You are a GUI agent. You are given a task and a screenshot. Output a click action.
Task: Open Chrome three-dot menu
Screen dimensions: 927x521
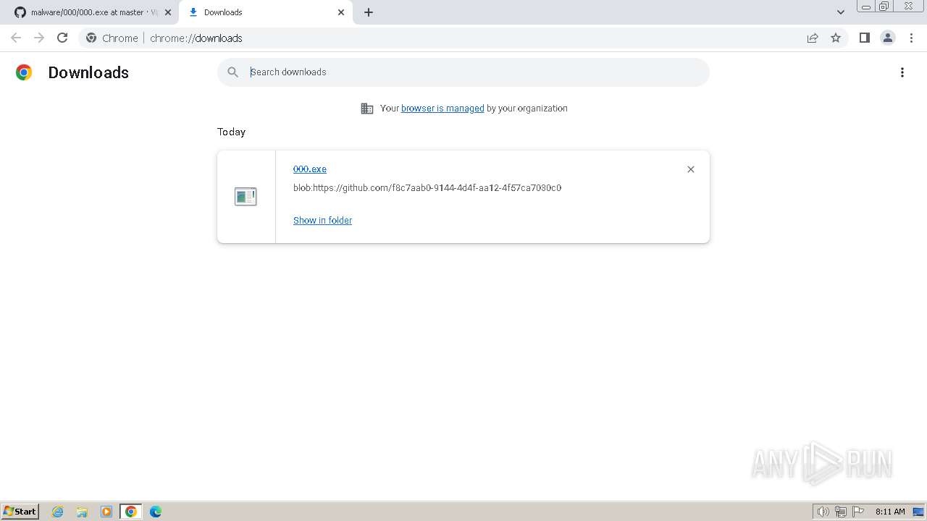pyautogui.click(x=911, y=38)
